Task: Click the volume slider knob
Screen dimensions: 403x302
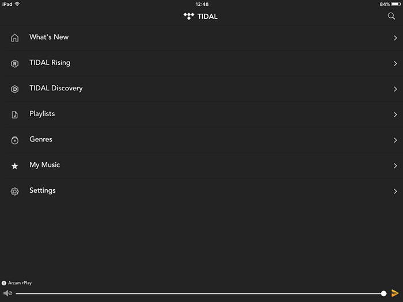Action: click(383, 293)
